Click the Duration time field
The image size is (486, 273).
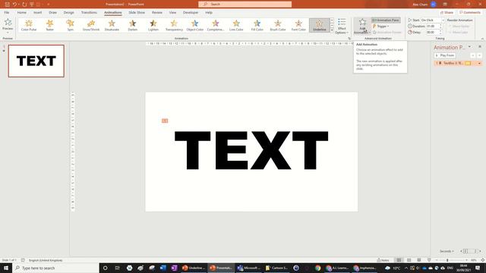tap(432, 27)
